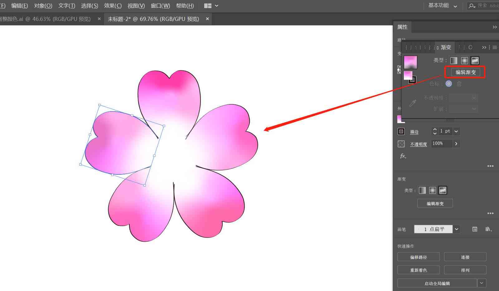499x291 pixels.
Task: Click the 描边 underlined label link
Action: (x=414, y=132)
